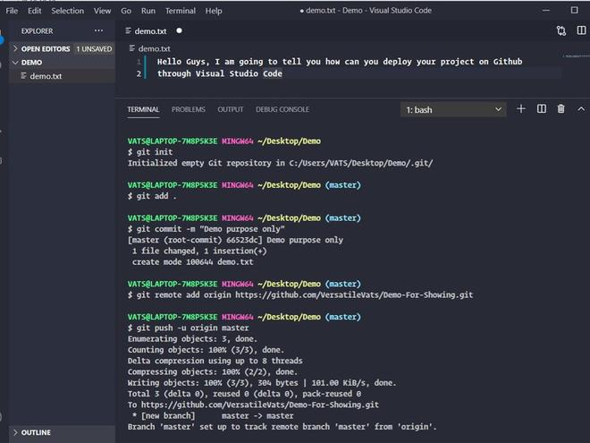590x443 pixels.
Task: Click the '1 UNSAVED' badge
Action: pyautogui.click(x=94, y=49)
